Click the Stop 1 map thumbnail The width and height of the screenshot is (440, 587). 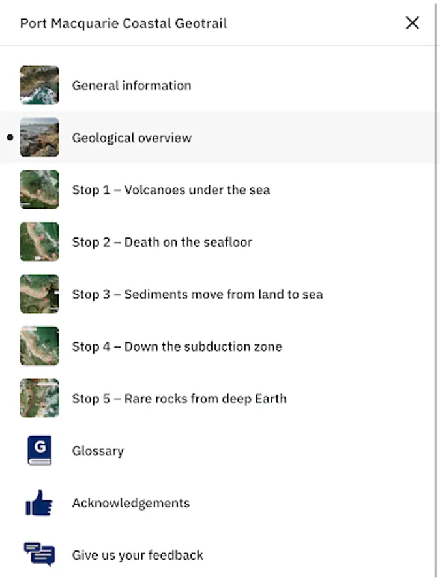coord(39,190)
